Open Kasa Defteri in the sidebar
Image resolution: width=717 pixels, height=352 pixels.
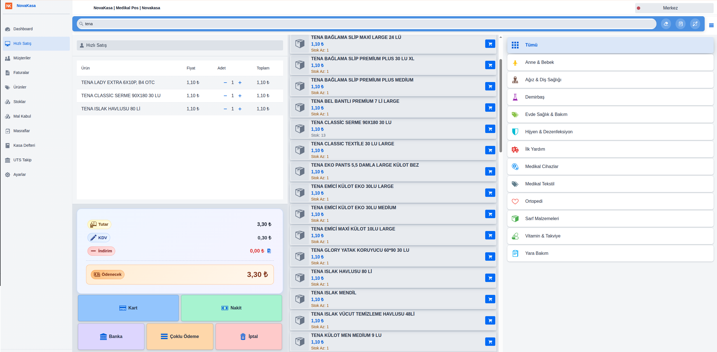coord(24,145)
